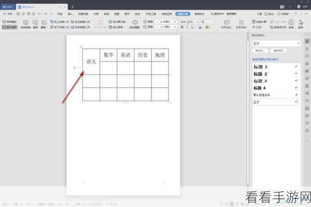Click the Save icon in quick access bar
The height and width of the screenshot is (207, 311).
(x=18, y=14)
